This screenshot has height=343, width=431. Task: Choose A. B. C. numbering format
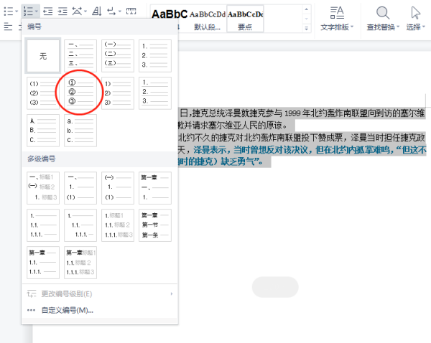tap(43, 131)
